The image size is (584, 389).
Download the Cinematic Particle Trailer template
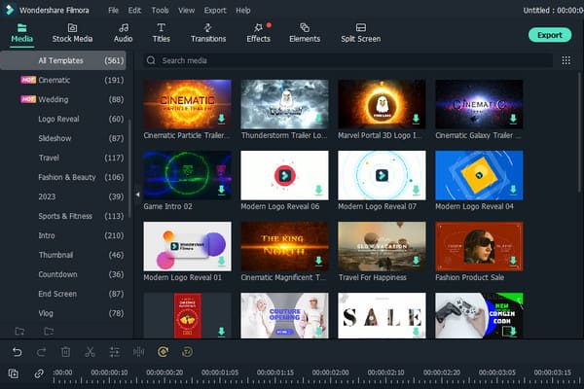(221, 119)
